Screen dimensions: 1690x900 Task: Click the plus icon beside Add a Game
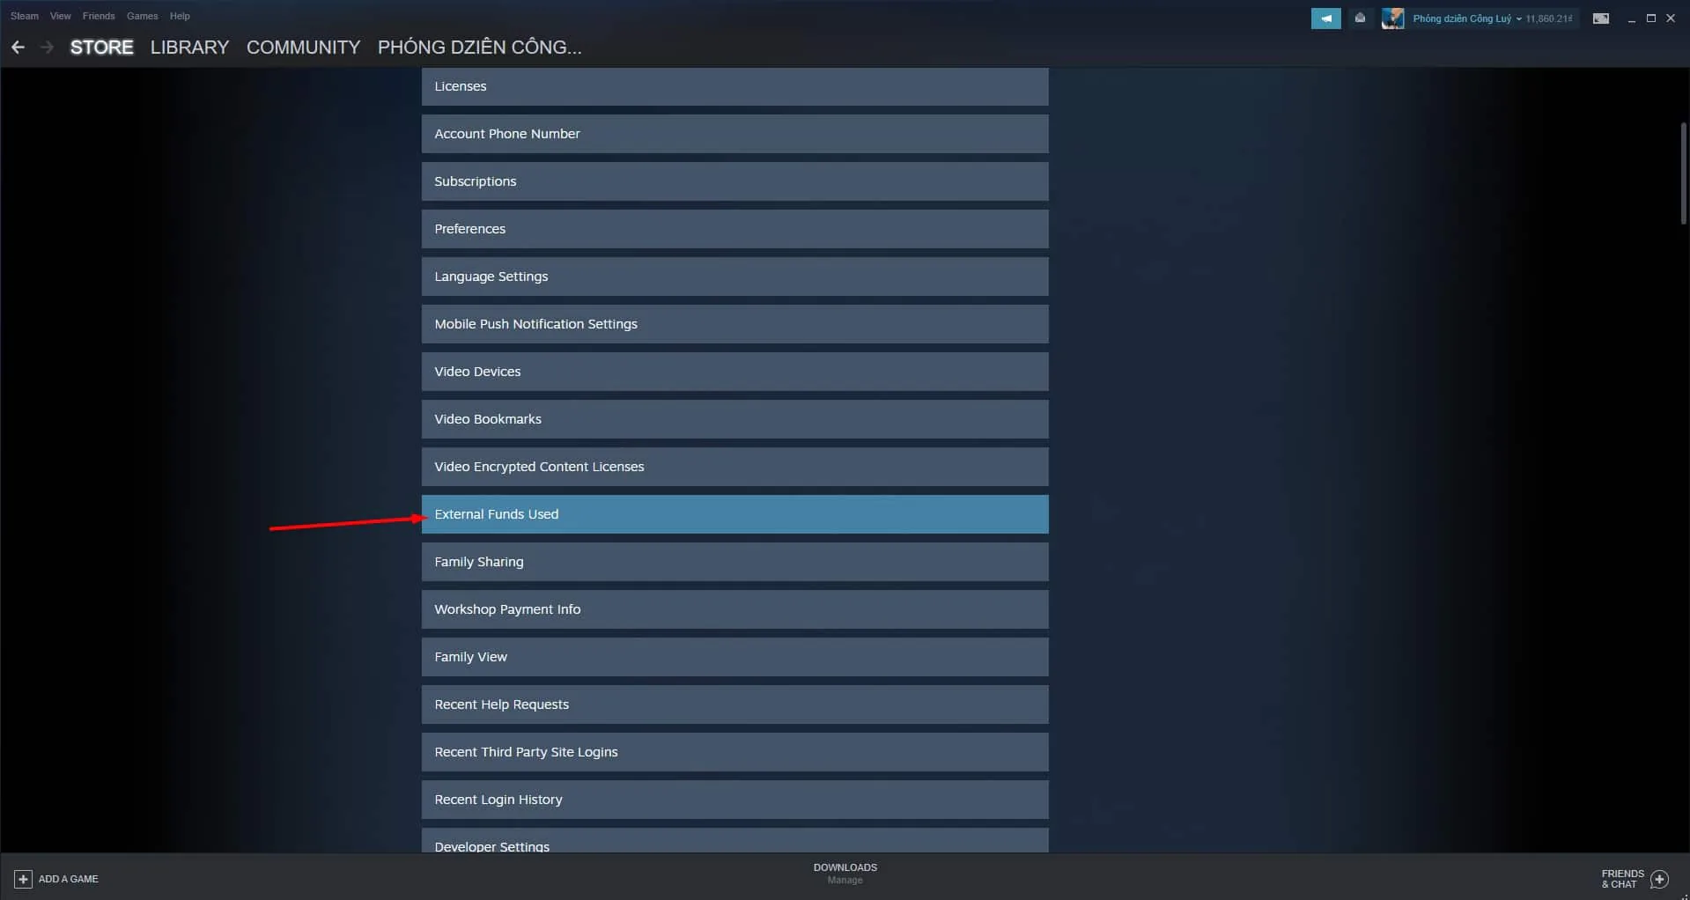coord(24,879)
